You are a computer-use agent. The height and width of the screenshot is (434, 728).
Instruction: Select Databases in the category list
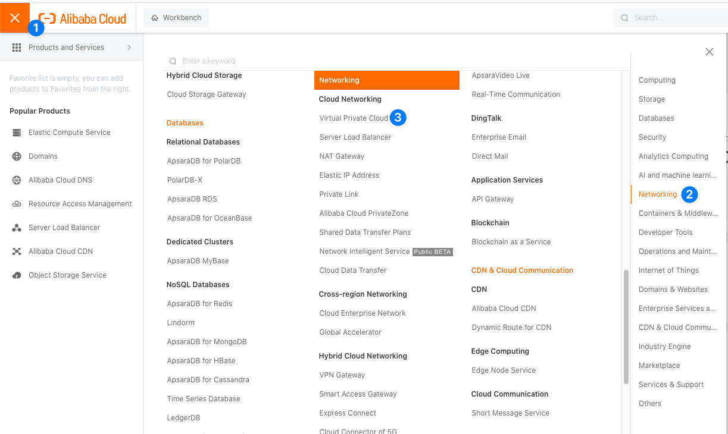[656, 118]
